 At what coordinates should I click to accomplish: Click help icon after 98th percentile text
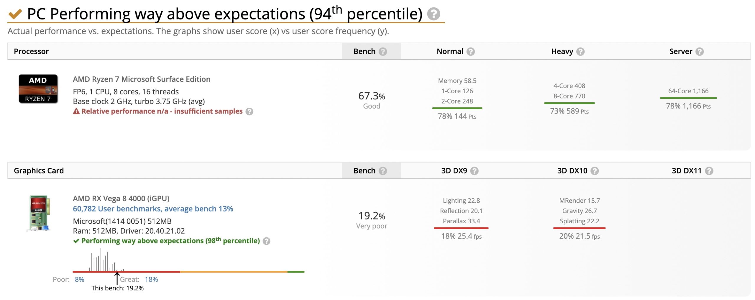click(266, 241)
